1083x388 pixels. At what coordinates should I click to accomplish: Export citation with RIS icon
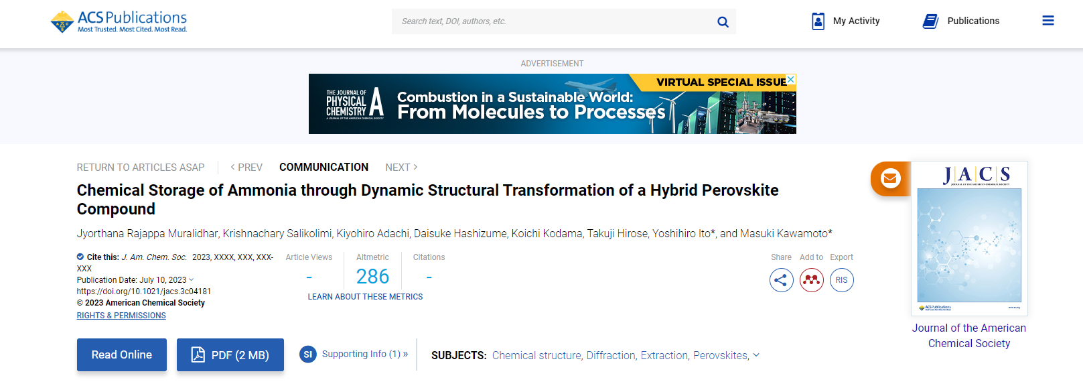pyautogui.click(x=842, y=280)
